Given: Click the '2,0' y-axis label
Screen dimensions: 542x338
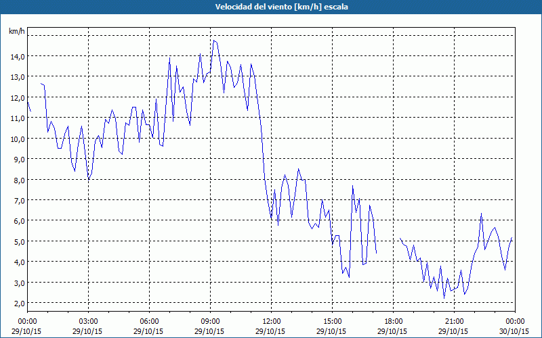Looking at the screenshot, I should point(18,303).
